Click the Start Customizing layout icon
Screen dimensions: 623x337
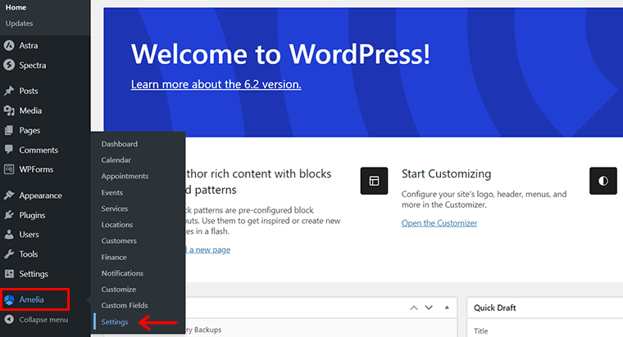pos(374,181)
